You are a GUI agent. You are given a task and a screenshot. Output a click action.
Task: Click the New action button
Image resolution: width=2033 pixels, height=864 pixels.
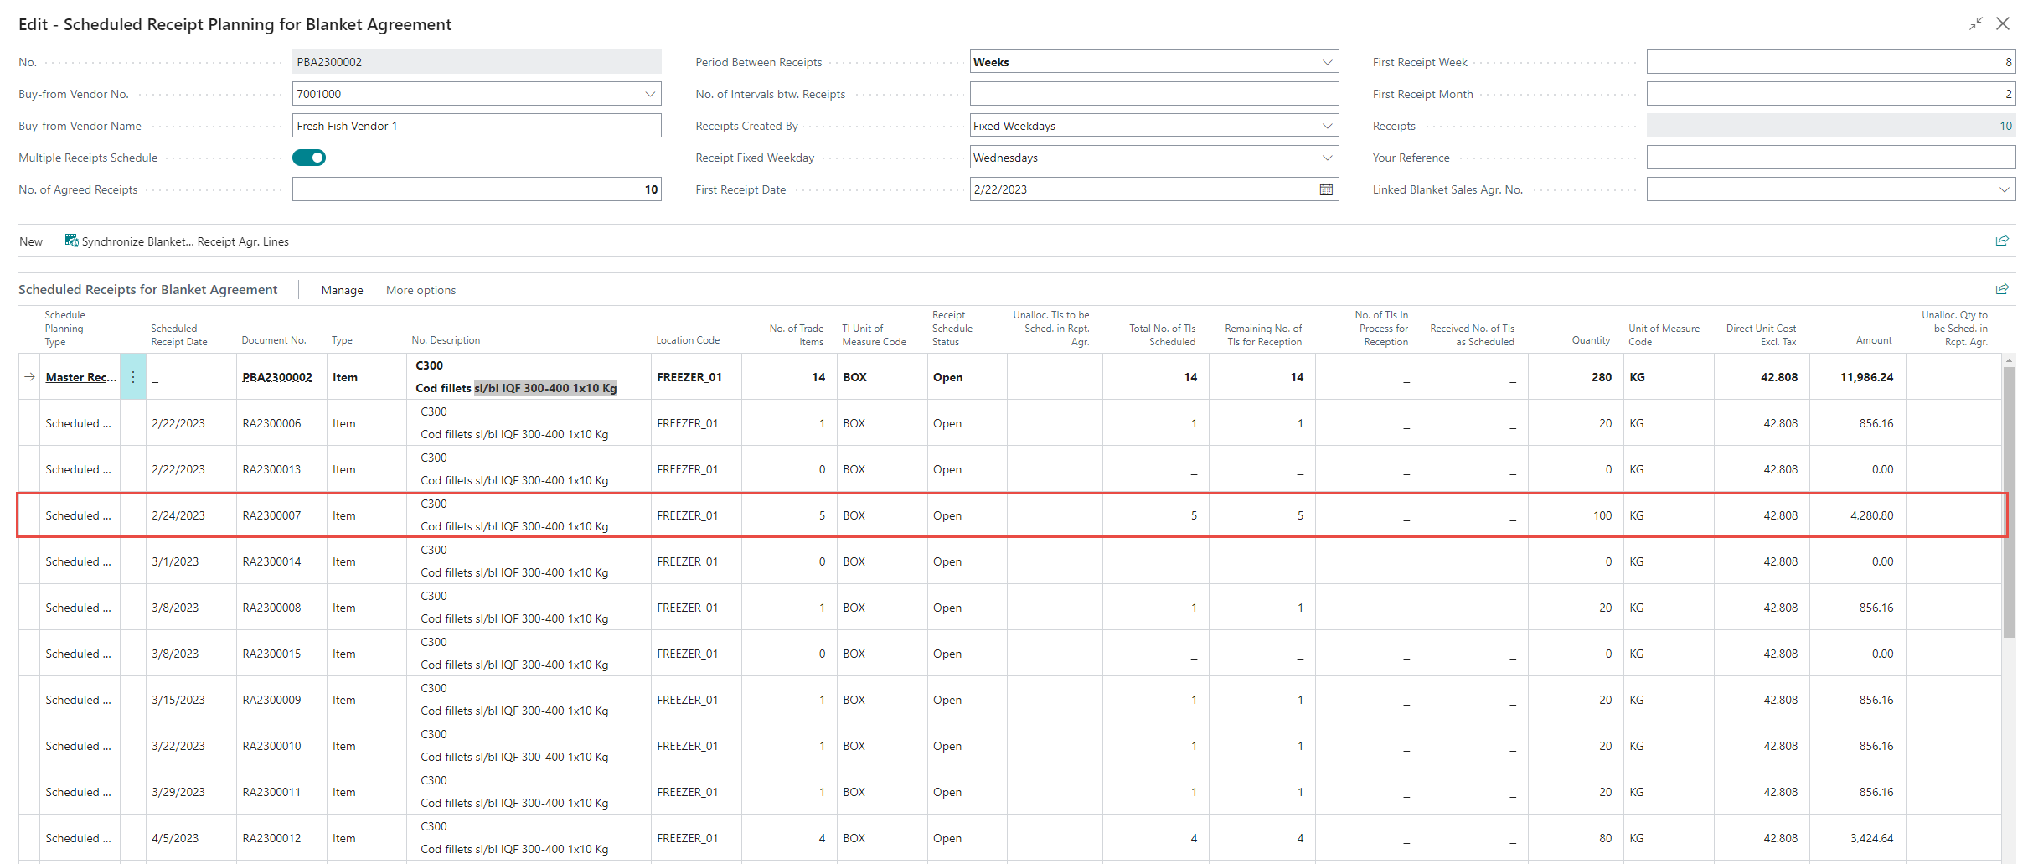tap(31, 241)
